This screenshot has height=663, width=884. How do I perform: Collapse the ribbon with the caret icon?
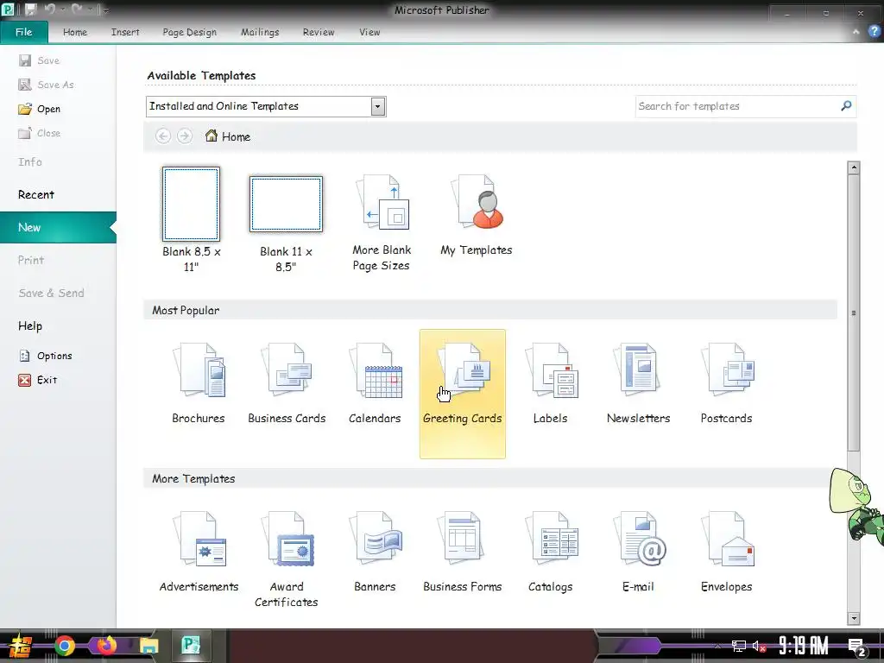(856, 32)
